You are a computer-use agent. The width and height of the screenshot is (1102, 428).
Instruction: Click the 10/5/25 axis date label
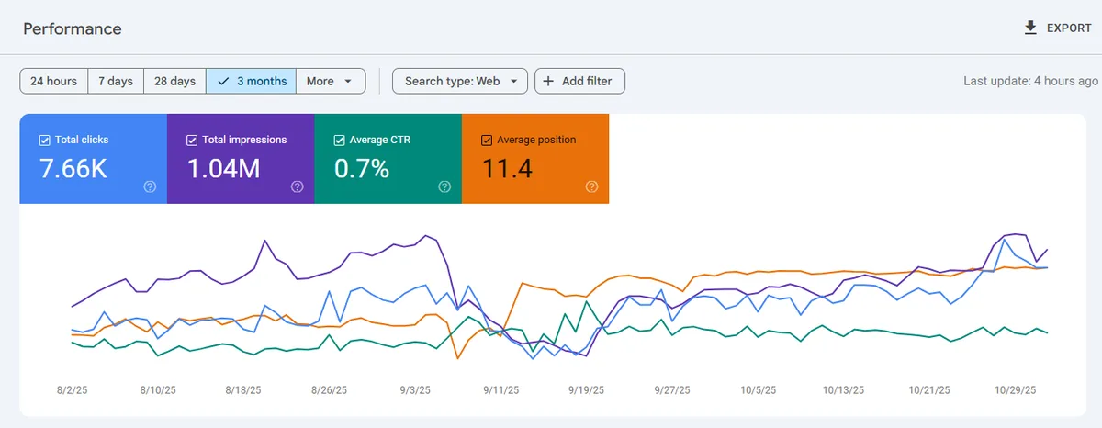click(x=757, y=390)
